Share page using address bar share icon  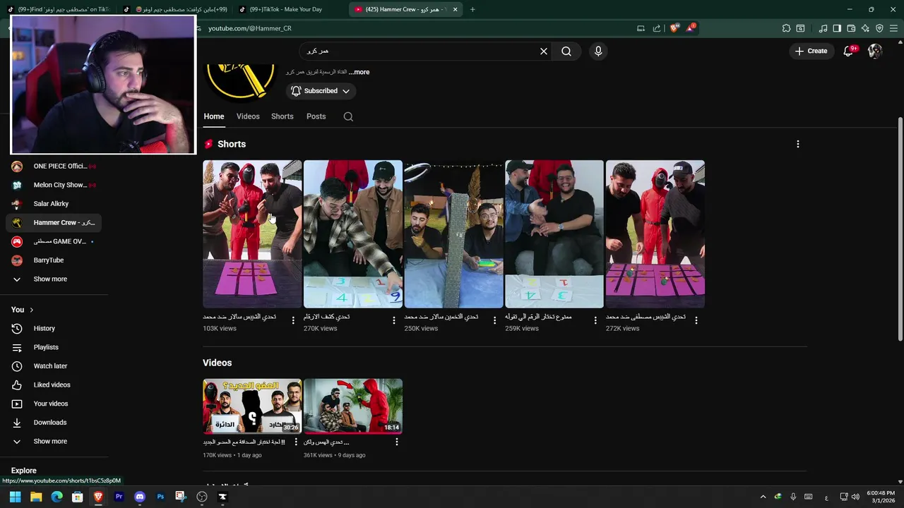(x=657, y=28)
